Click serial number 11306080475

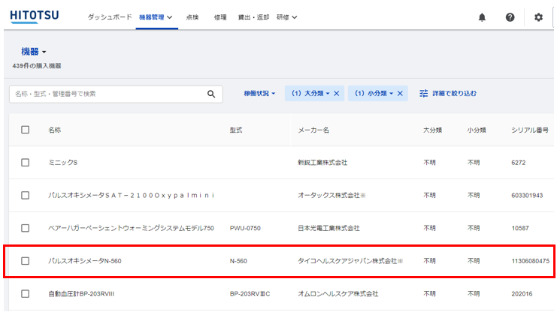531,261
